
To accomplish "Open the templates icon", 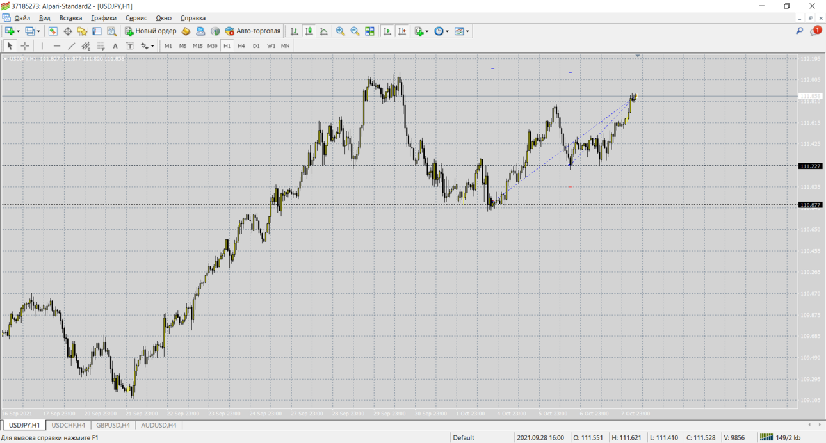I will click(459, 31).
